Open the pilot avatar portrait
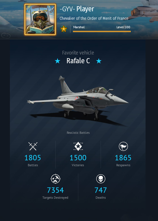 point(40,19)
